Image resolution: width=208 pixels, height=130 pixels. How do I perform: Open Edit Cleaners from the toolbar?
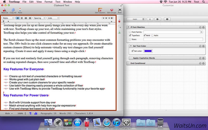click(x=100, y=11)
